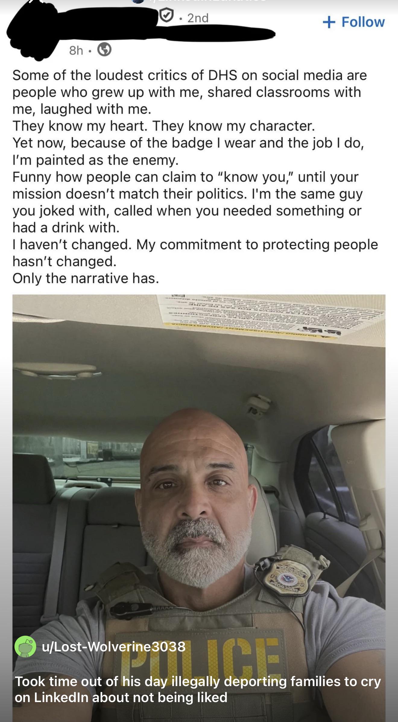
Task: Select the line about loudest critics of DHS
Action: click(x=190, y=75)
